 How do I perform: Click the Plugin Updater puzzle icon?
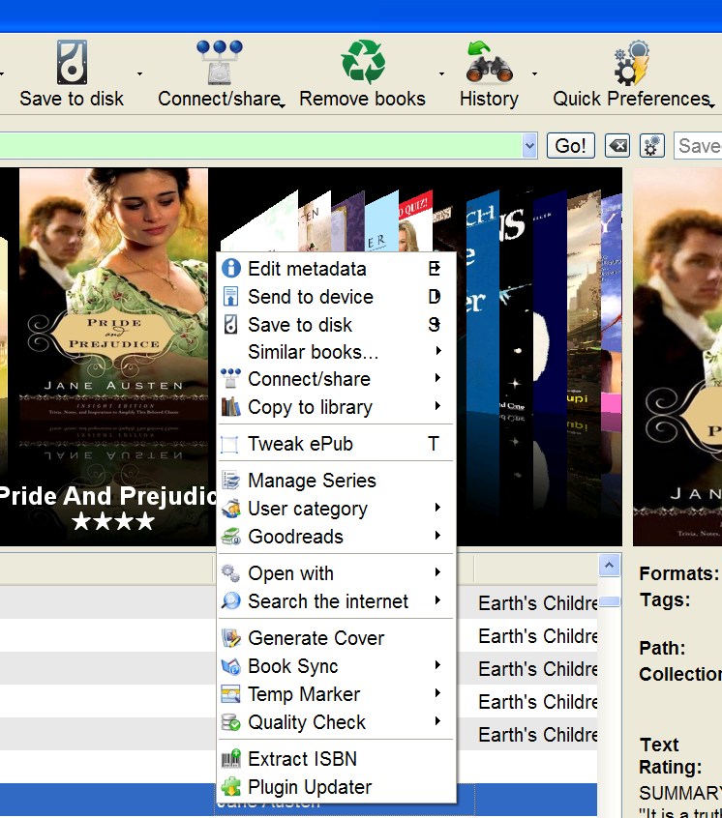230,787
